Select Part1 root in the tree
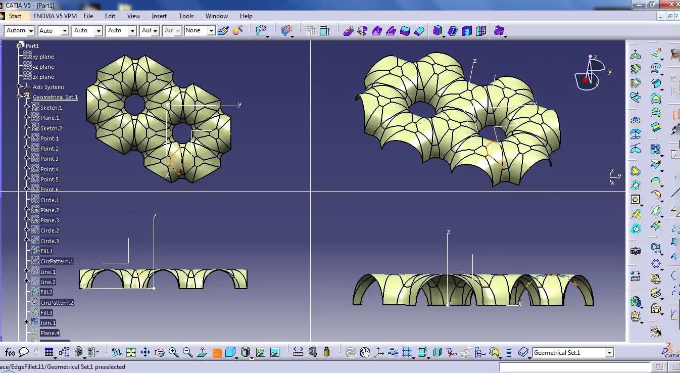This screenshot has width=680, height=373. [x=32, y=46]
